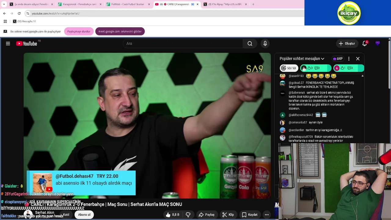This screenshot has width=391, height=220.
Task: Focus the Ara search input field
Action: [x=183, y=44]
